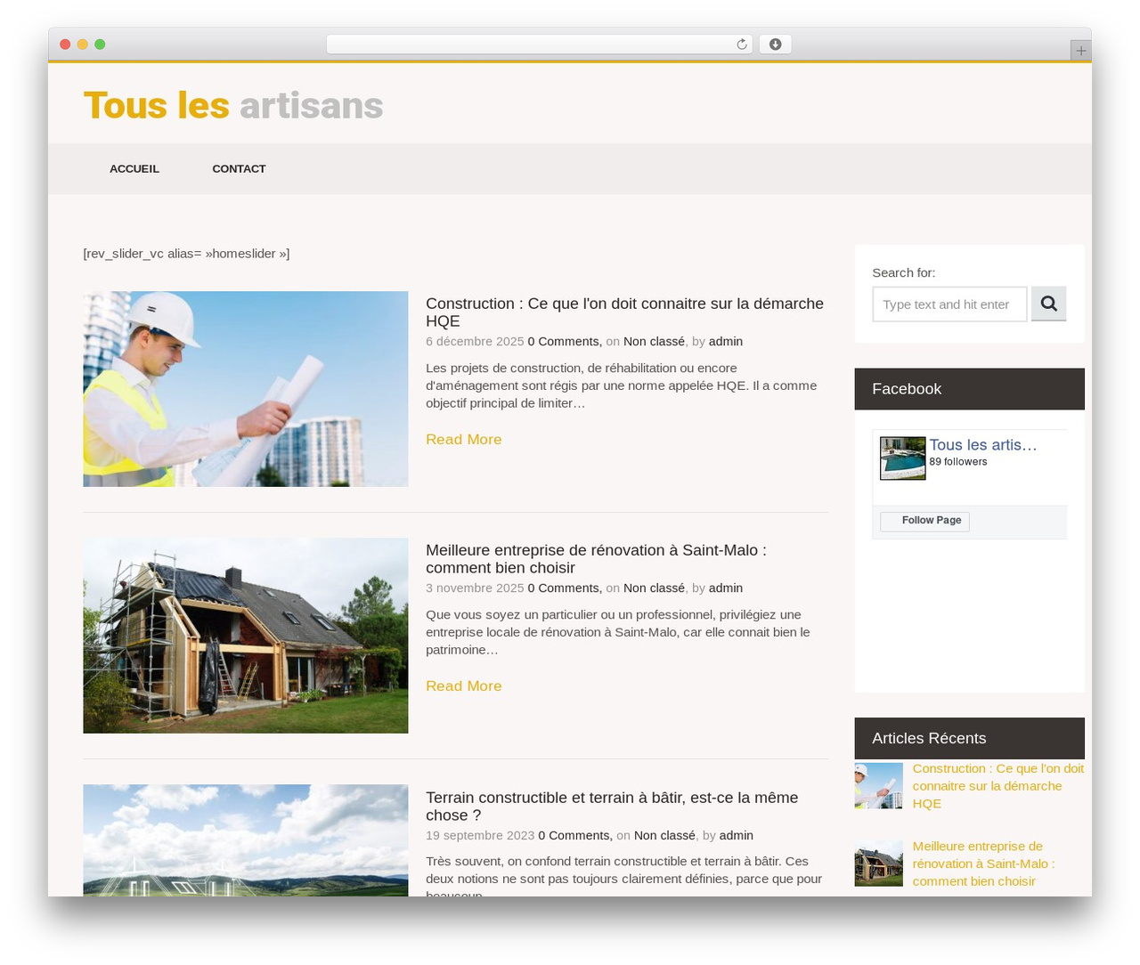Click the 89 followers text
The height and width of the screenshot is (965, 1140).
coord(958,462)
